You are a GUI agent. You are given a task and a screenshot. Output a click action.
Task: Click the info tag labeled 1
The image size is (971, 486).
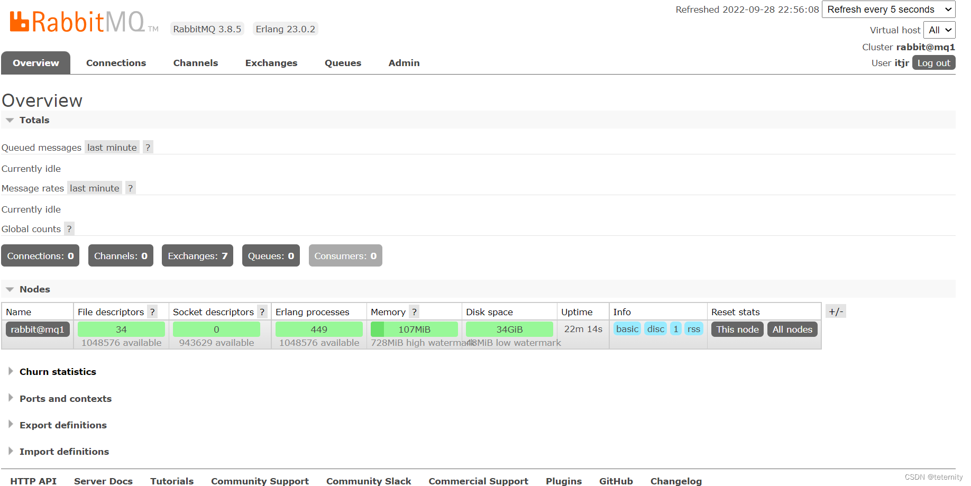click(676, 329)
